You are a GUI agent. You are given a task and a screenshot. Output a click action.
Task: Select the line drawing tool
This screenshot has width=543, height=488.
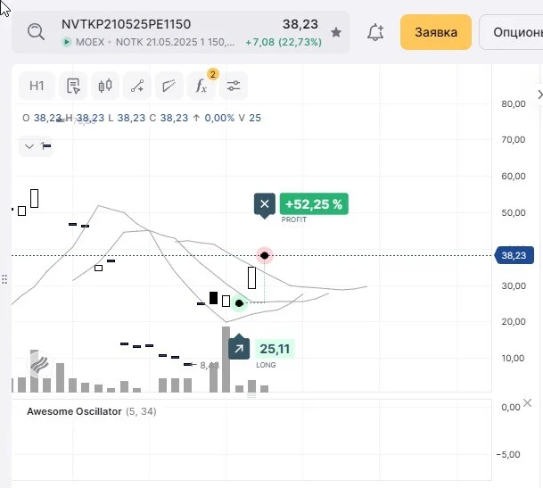coord(137,86)
